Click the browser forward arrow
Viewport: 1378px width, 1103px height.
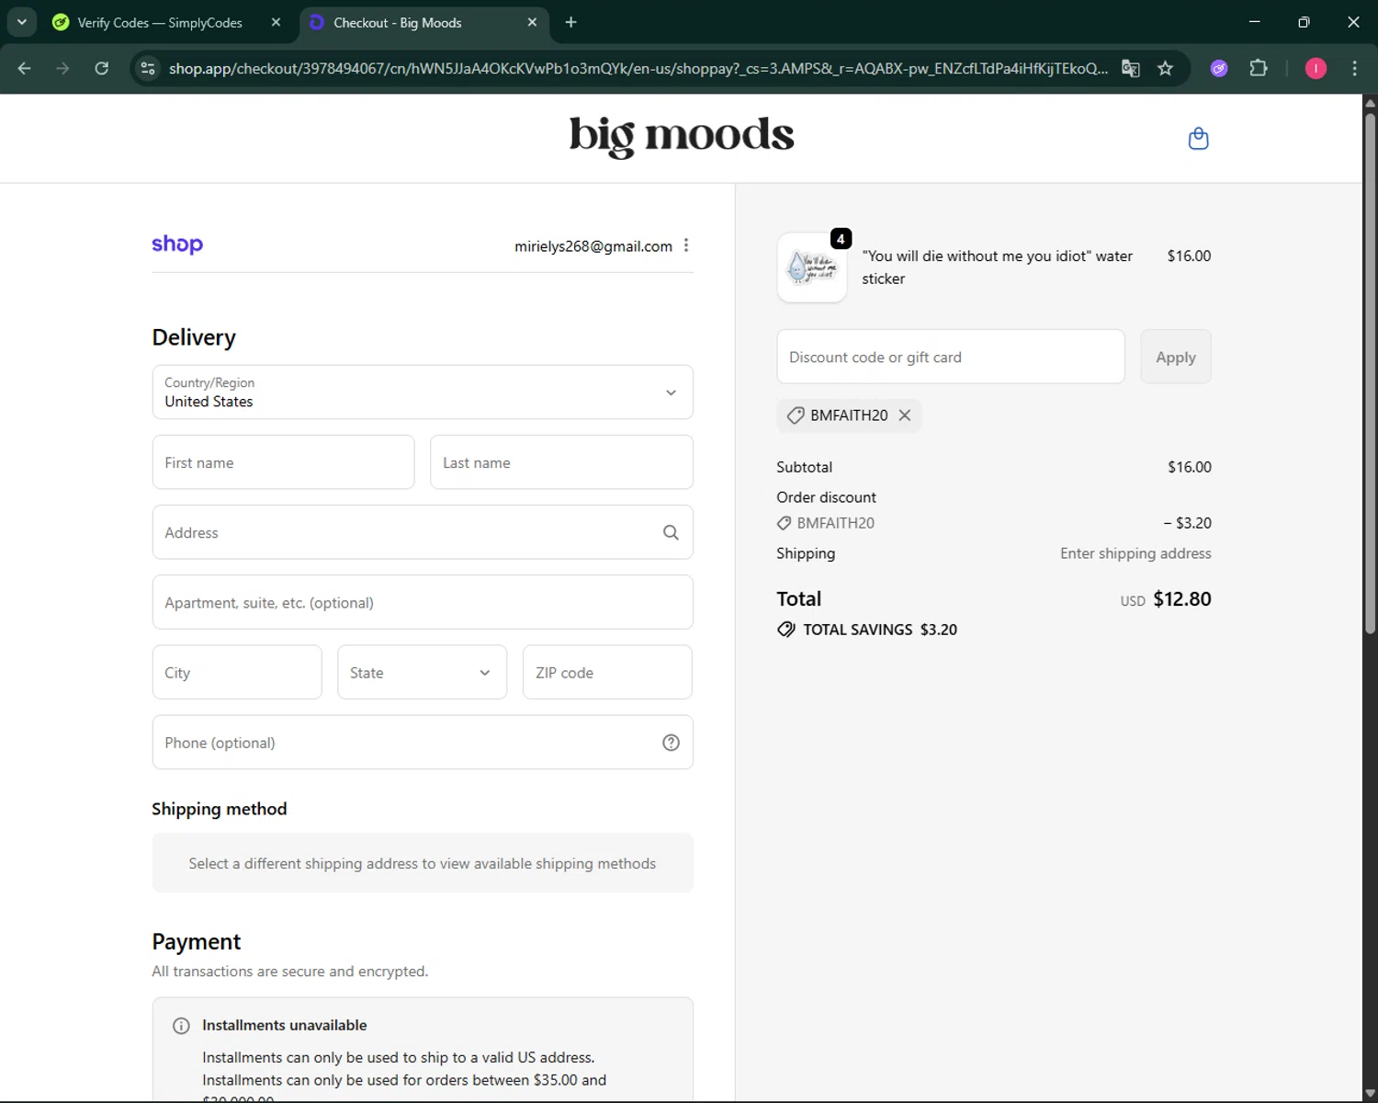[62, 68]
